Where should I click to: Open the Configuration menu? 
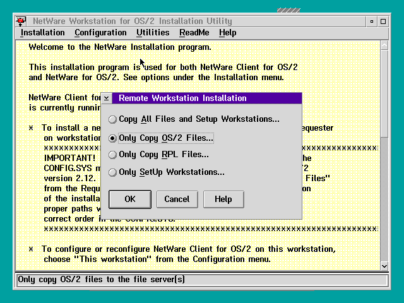pyautogui.click(x=101, y=33)
